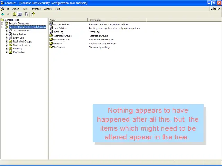Click the Local Policies icon in the tree

pos(10,34)
